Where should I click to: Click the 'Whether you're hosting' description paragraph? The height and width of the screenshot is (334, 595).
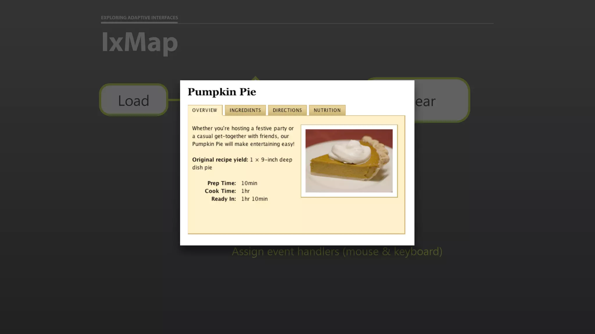[243, 136]
